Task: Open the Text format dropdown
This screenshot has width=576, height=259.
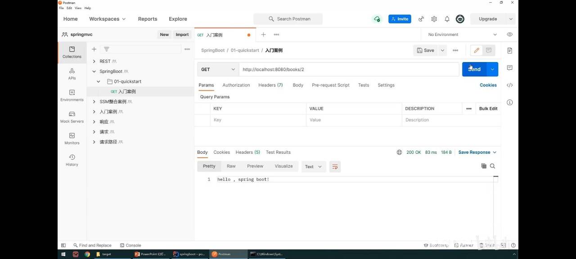Action: click(x=314, y=166)
